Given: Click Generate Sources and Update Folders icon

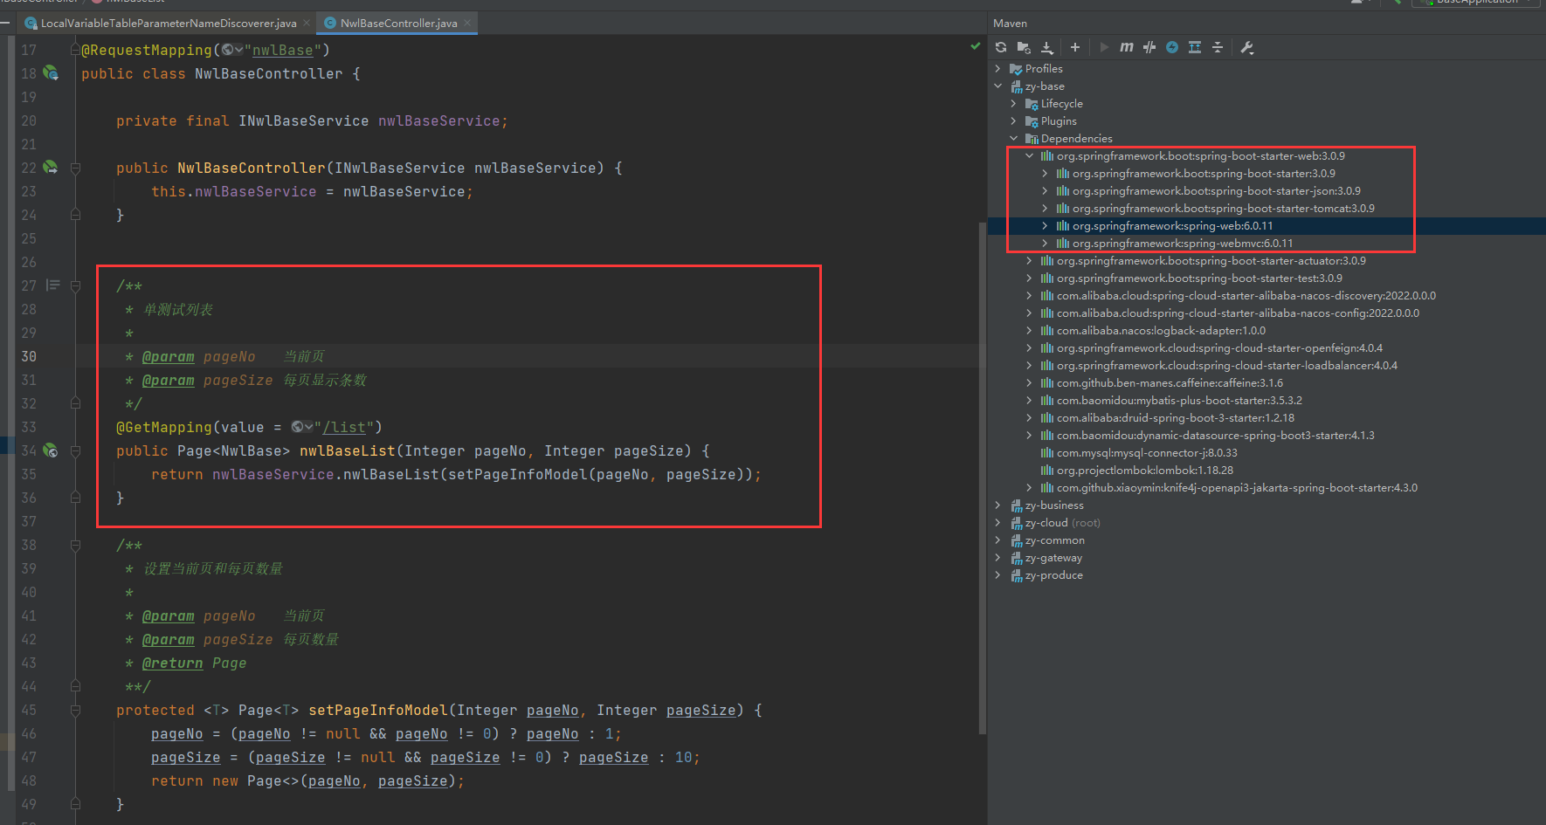Looking at the screenshot, I should (1024, 47).
